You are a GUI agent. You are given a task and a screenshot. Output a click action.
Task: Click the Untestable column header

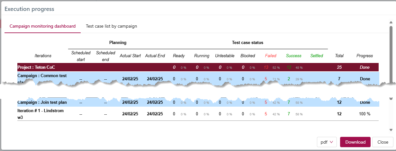(225, 56)
